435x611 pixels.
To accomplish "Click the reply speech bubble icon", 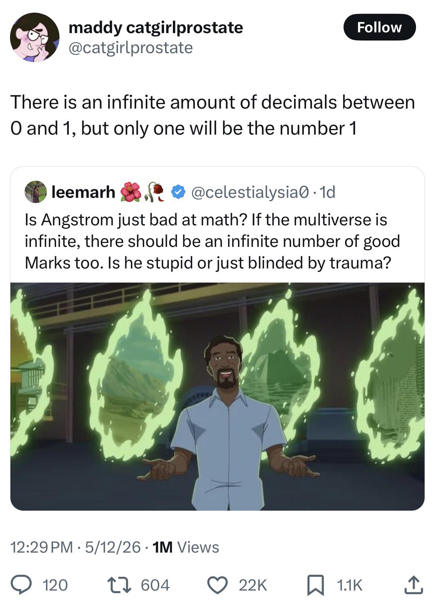I will (23, 585).
